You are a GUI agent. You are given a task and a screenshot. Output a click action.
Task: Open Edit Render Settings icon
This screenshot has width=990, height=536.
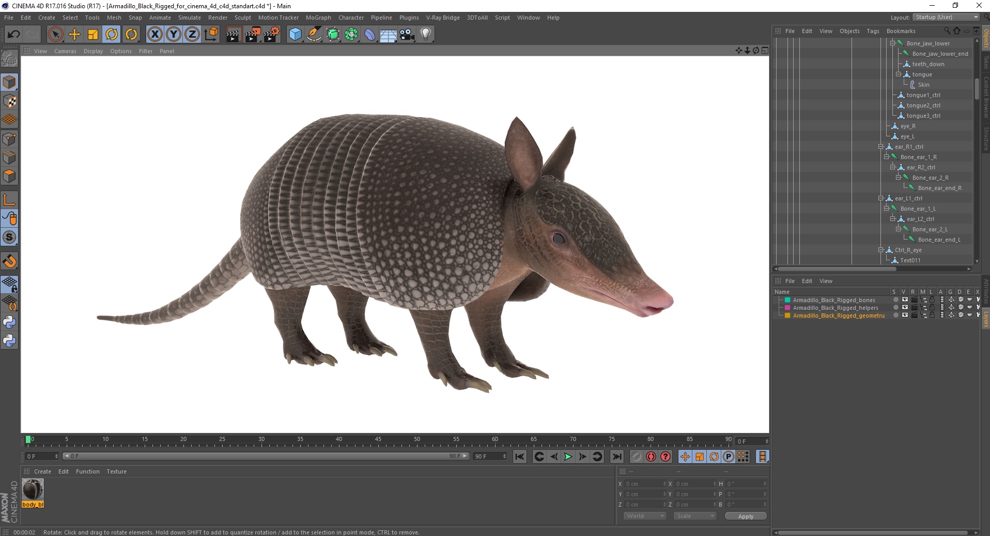tap(272, 35)
